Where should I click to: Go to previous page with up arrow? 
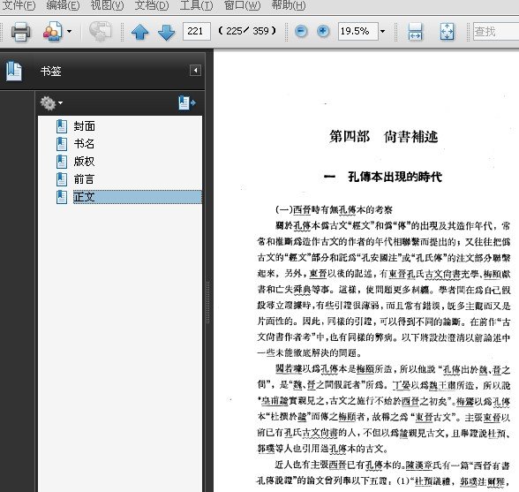coord(139,32)
